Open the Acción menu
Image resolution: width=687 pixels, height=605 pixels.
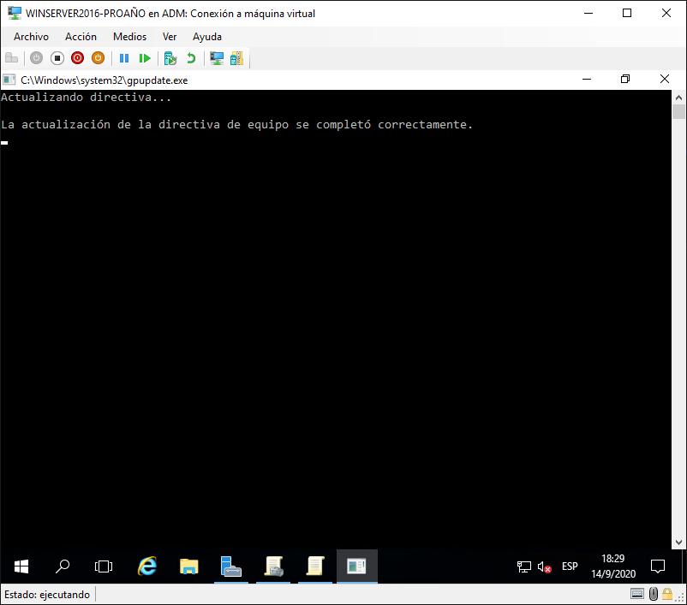[81, 37]
